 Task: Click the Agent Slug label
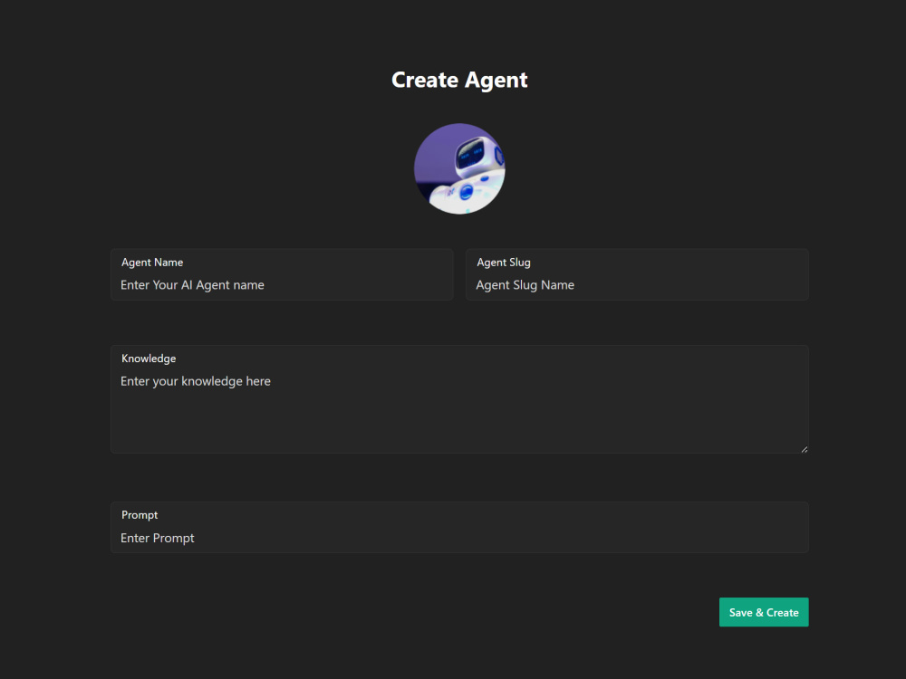[x=503, y=263]
